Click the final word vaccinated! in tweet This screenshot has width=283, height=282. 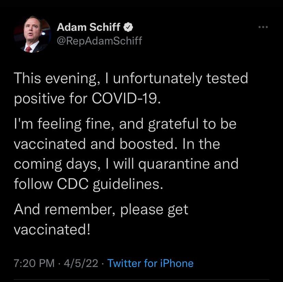(52, 229)
